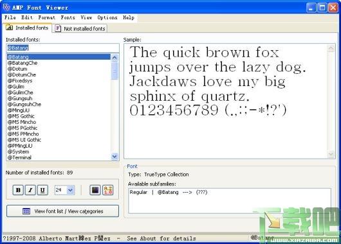The image size is (341, 244).
Task: Select @GulimChe in font list
Action: tap(59, 92)
